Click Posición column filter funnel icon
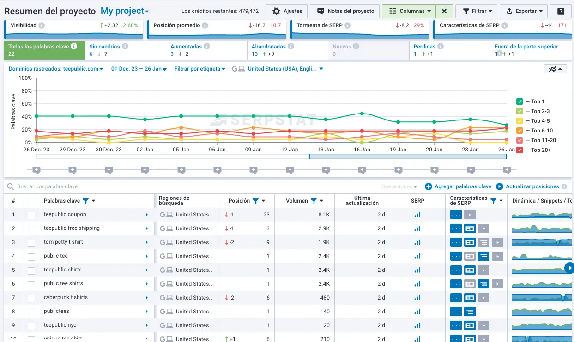The height and width of the screenshot is (342, 574). pyautogui.click(x=255, y=201)
